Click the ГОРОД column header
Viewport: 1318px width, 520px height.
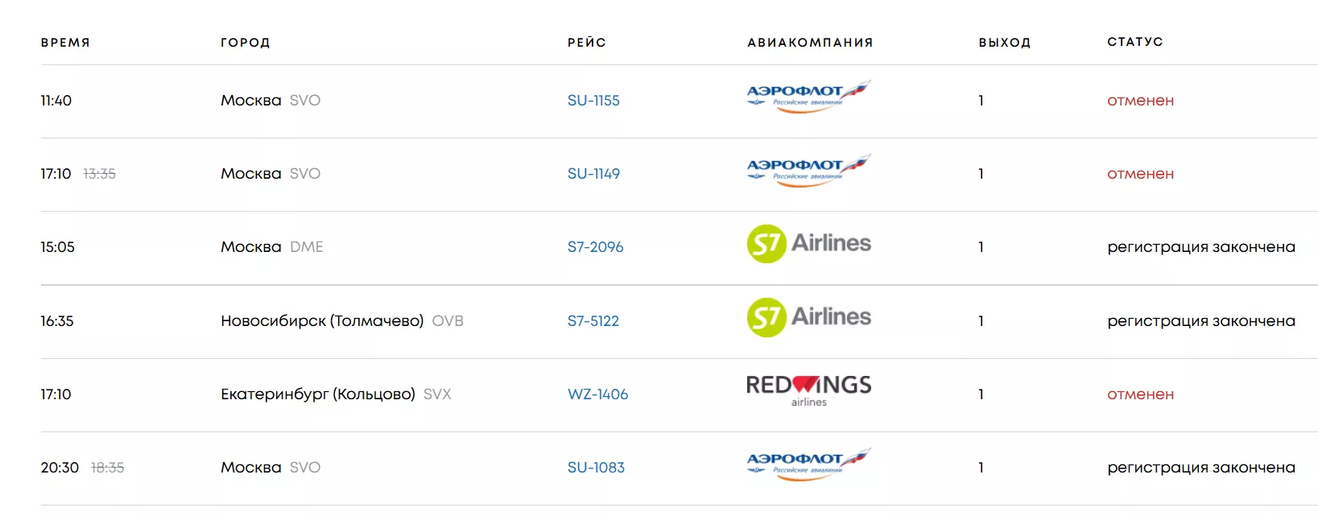point(246,43)
